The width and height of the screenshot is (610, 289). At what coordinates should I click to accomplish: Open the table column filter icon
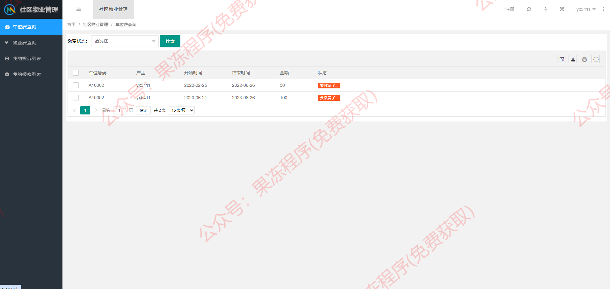click(x=562, y=59)
